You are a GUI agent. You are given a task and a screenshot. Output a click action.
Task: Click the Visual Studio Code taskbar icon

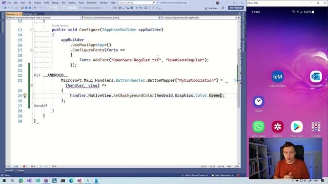[x=37, y=180]
